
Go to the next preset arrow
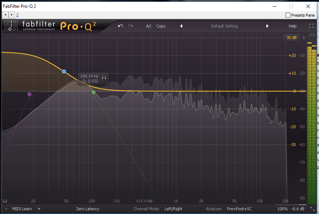click(x=267, y=26)
